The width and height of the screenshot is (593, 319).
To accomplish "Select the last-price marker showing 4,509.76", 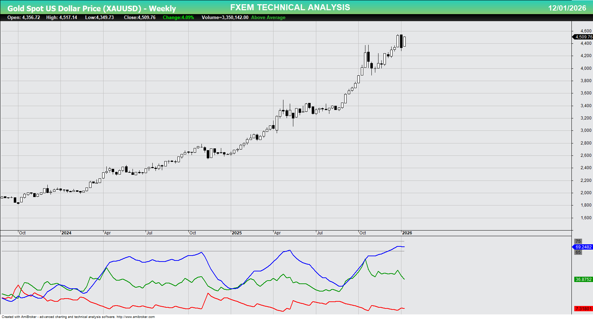I will (582, 37).
